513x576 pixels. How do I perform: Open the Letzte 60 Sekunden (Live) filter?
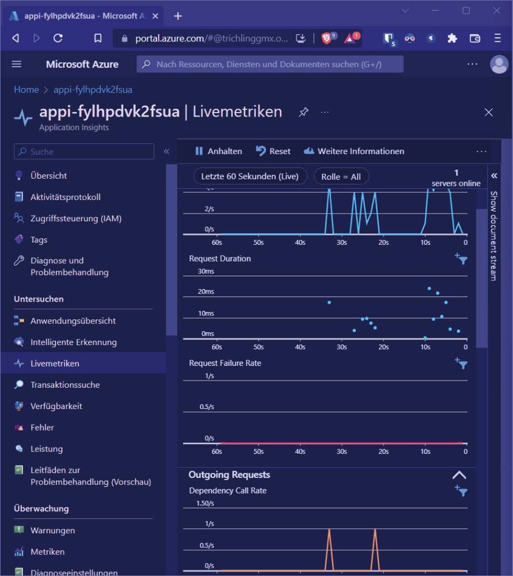pos(250,176)
